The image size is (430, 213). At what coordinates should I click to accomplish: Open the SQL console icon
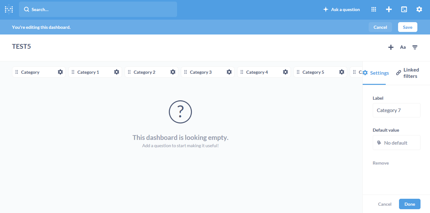(404, 9)
